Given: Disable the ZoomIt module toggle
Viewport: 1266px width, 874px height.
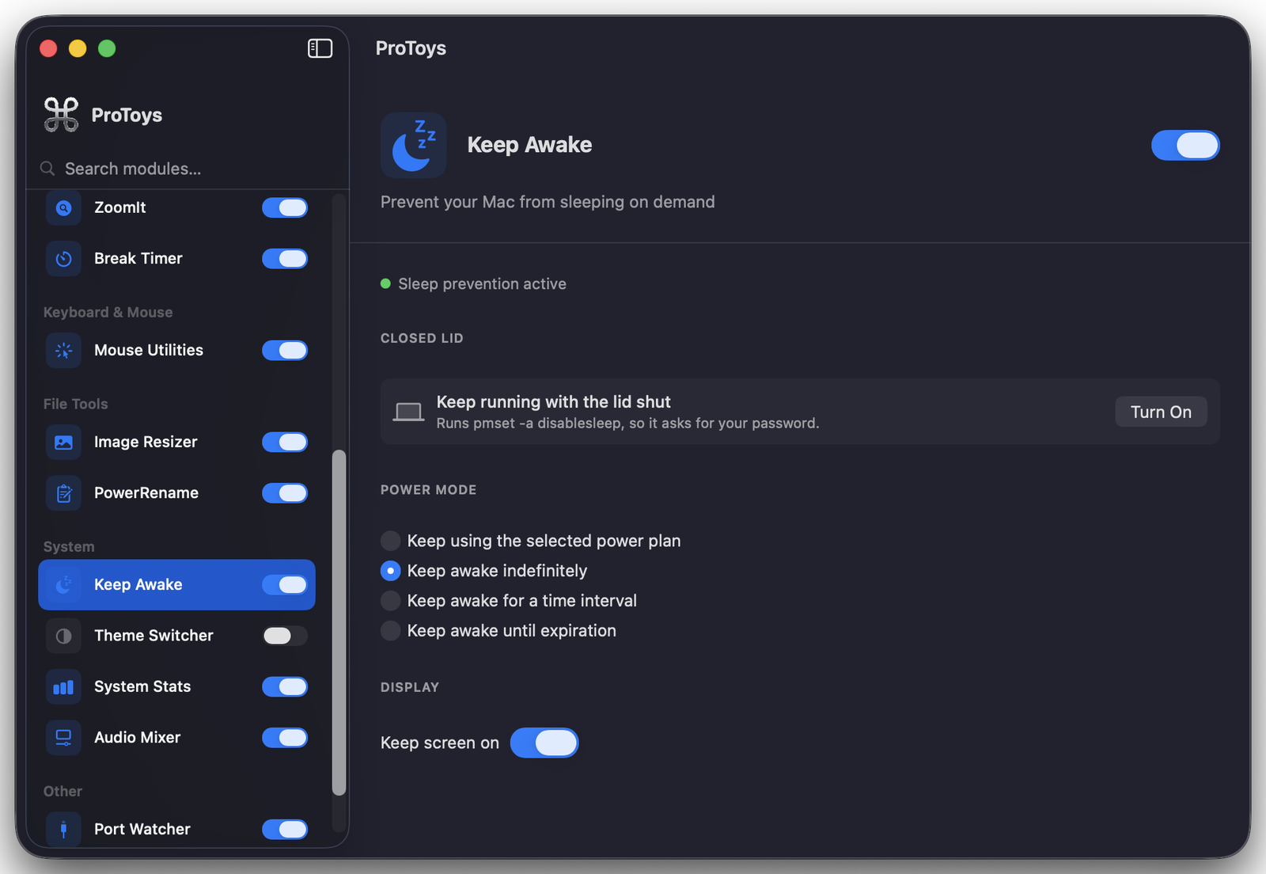Looking at the screenshot, I should tap(285, 208).
